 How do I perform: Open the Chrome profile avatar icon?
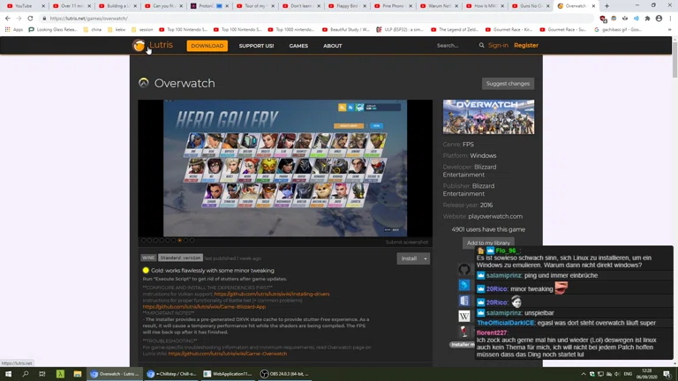pos(659,19)
